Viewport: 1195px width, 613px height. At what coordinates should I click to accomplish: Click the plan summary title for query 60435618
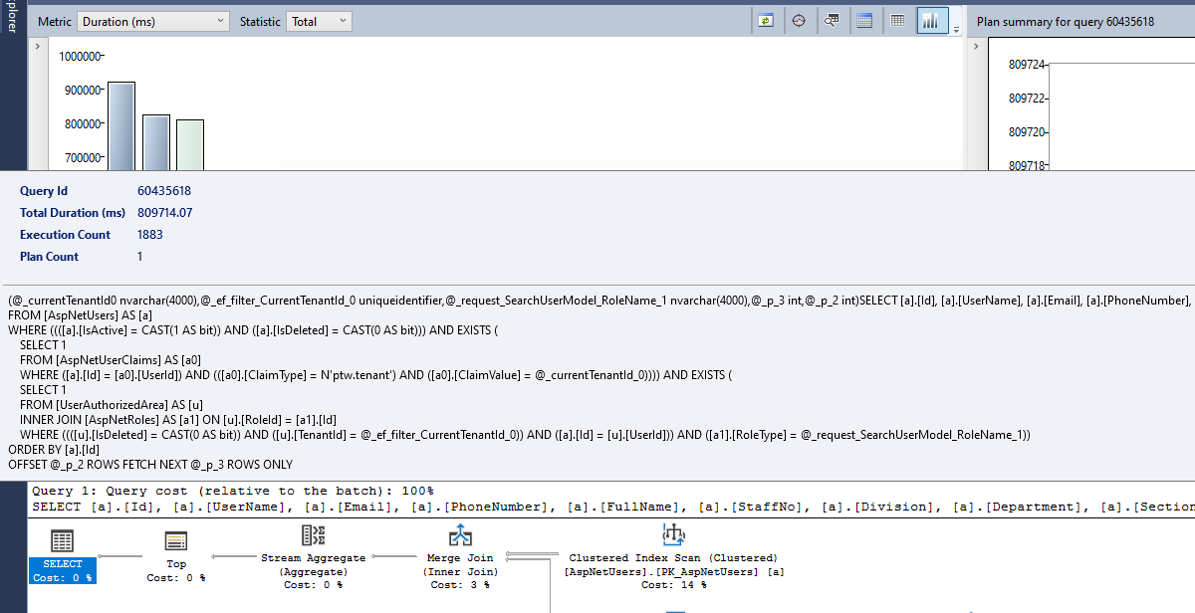[x=1066, y=21]
